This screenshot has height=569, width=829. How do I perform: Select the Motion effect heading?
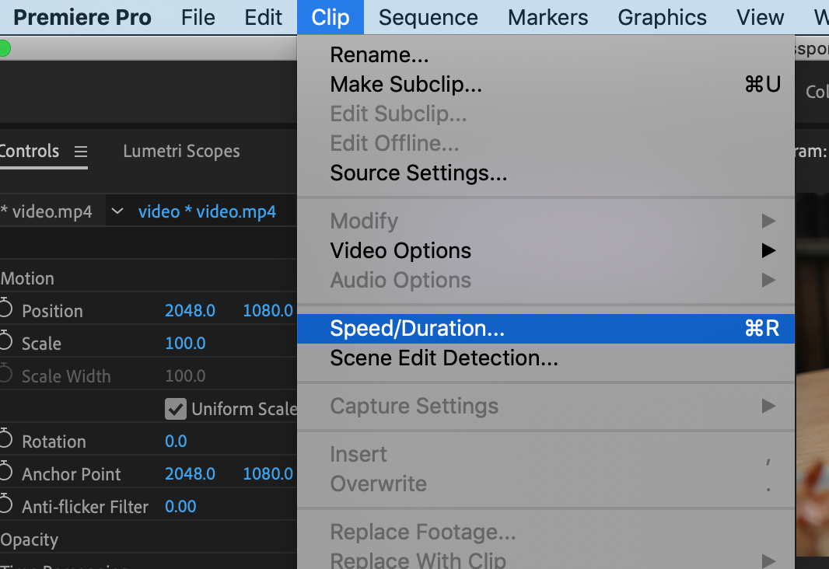pyautogui.click(x=27, y=278)
